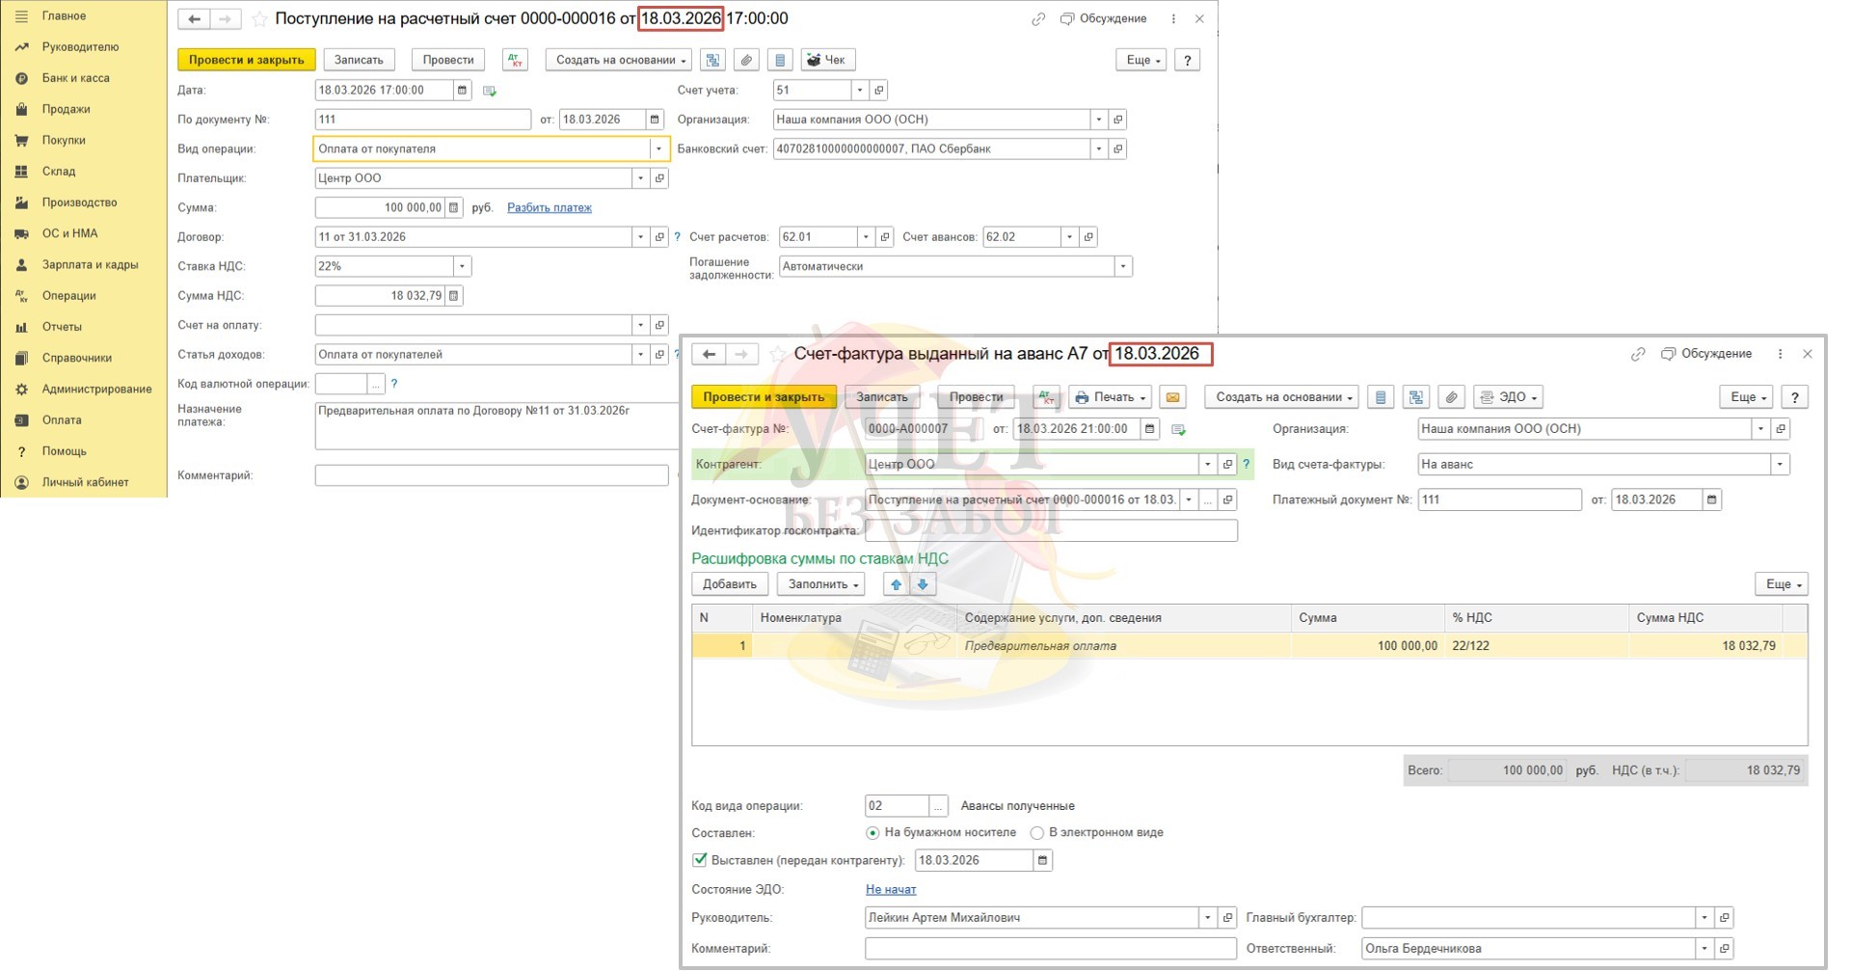Open the Дт/Кт postings icon in bank receipt

coord(515,60)
